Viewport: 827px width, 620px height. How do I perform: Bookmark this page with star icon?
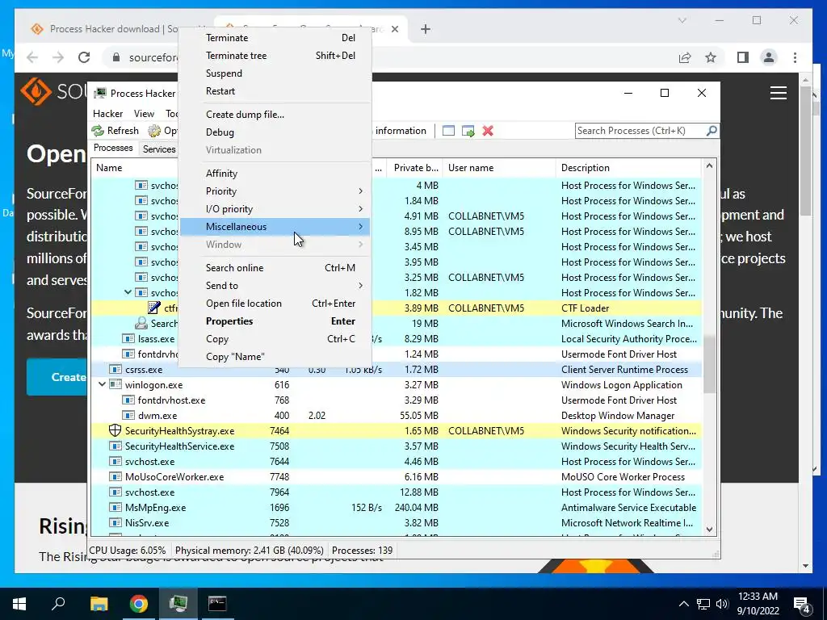(711, 57)
